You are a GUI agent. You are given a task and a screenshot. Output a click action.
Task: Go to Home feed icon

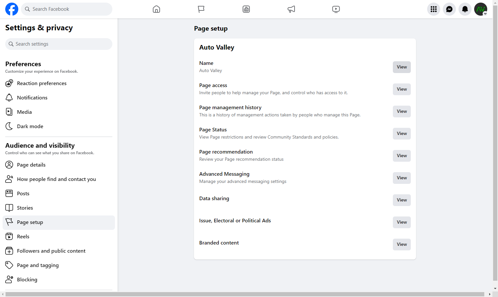[156, 9]
